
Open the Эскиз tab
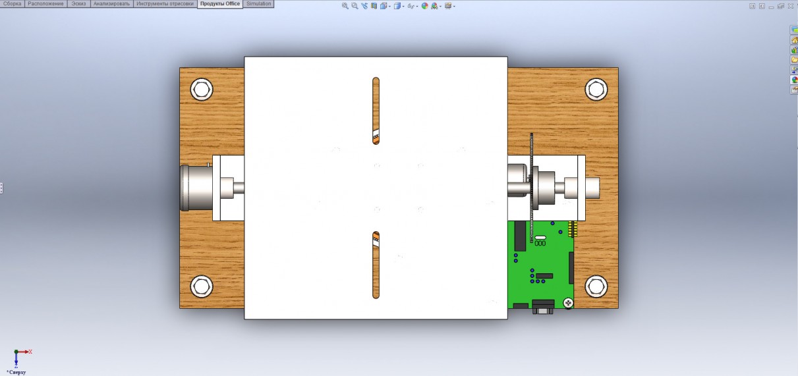pos(78,4)
